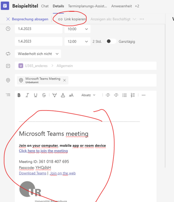This screenshot has height=202, width=174.
Task: Open the text highlight color tool
Action: pyautogui.click(x=55, y=95)
